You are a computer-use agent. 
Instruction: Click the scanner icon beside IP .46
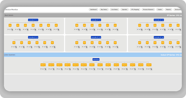click(79, 47)
